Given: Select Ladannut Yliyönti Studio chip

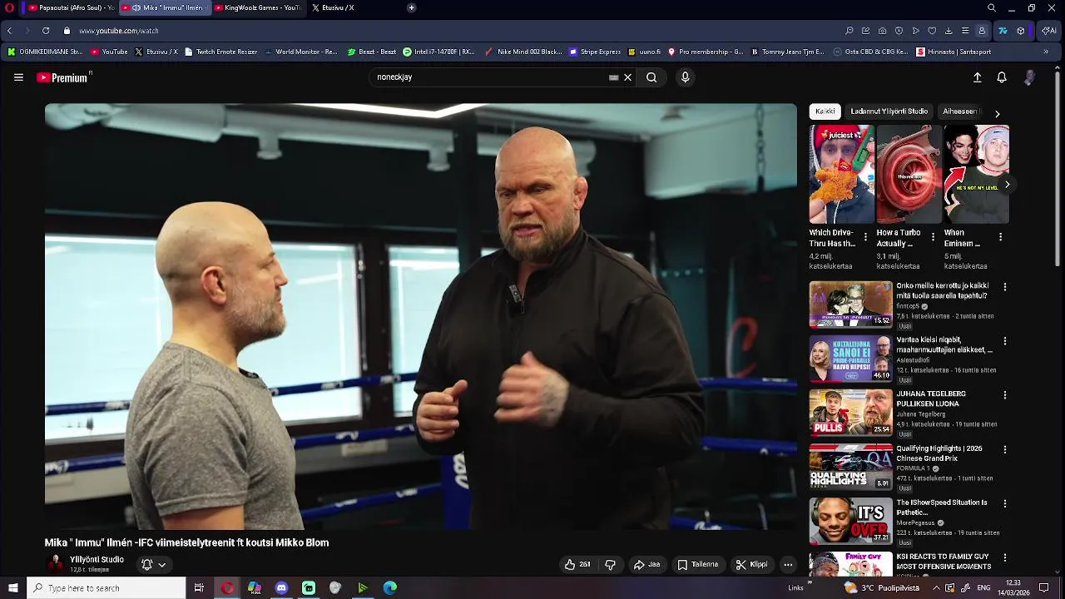Looking at the screenshot, I should 889,111.
